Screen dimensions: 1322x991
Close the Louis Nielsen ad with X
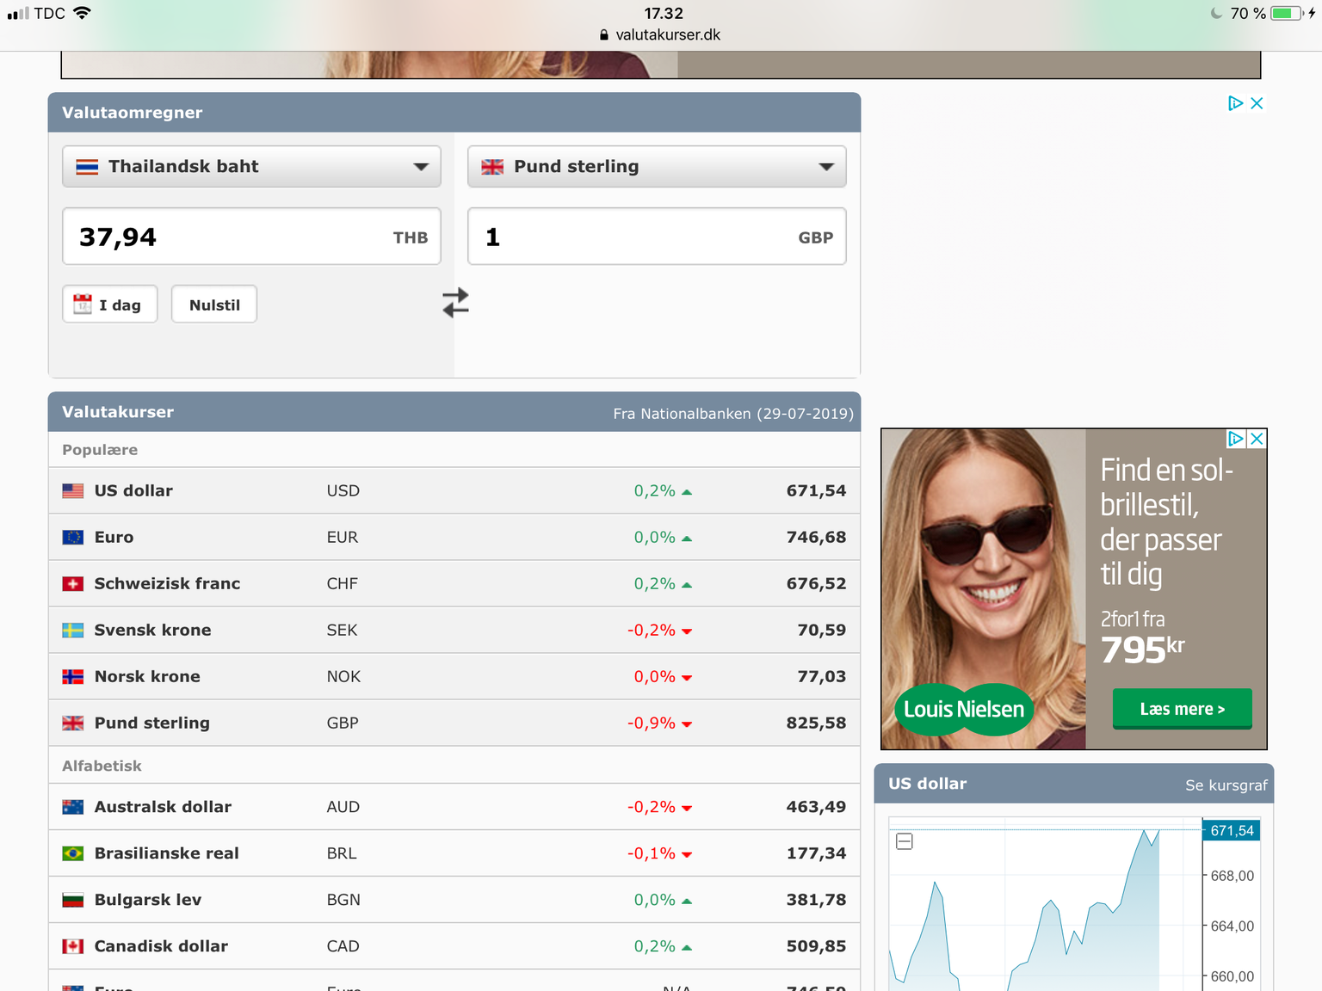[1257, 439]
